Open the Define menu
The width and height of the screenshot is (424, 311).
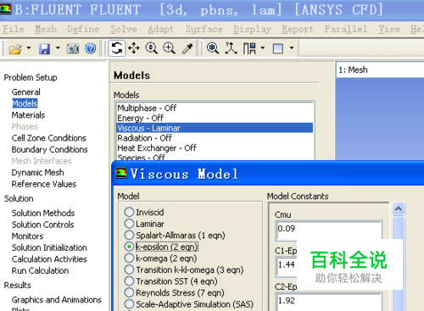tap(83, 29)
